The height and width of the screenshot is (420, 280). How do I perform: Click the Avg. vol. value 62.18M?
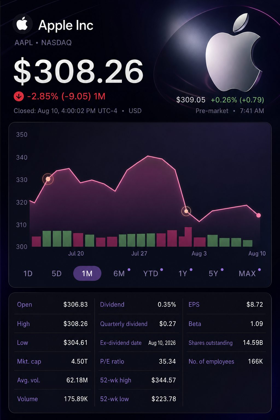pyautogui.click(x=77, y=380)
